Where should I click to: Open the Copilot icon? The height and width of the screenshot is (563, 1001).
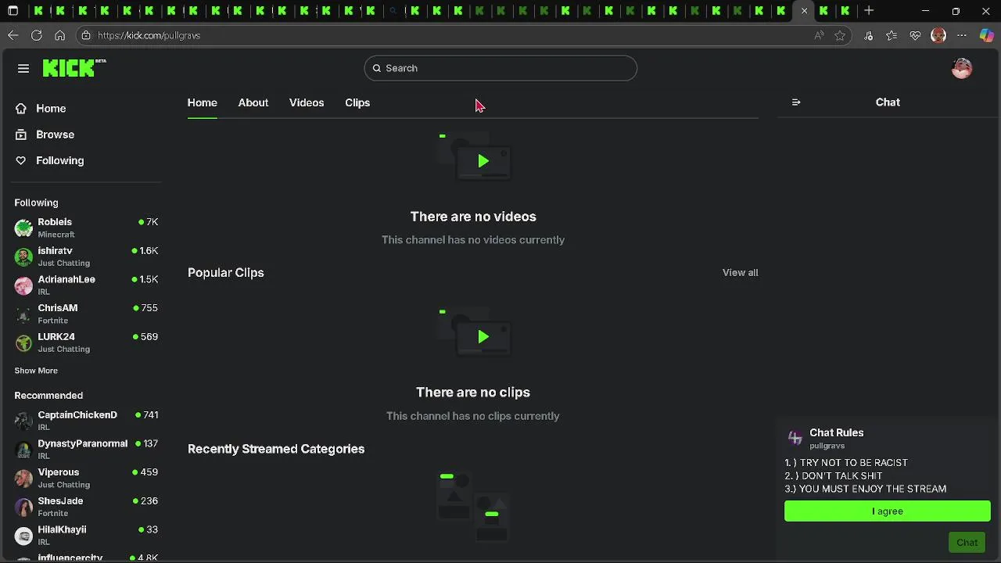point(987,35)
